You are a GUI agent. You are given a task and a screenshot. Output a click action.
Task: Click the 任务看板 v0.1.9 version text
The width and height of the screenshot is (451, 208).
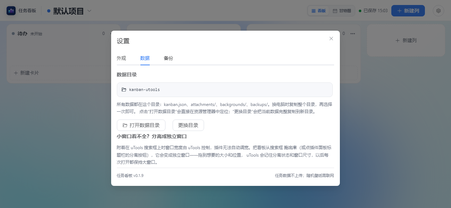[x=130, y=176]
